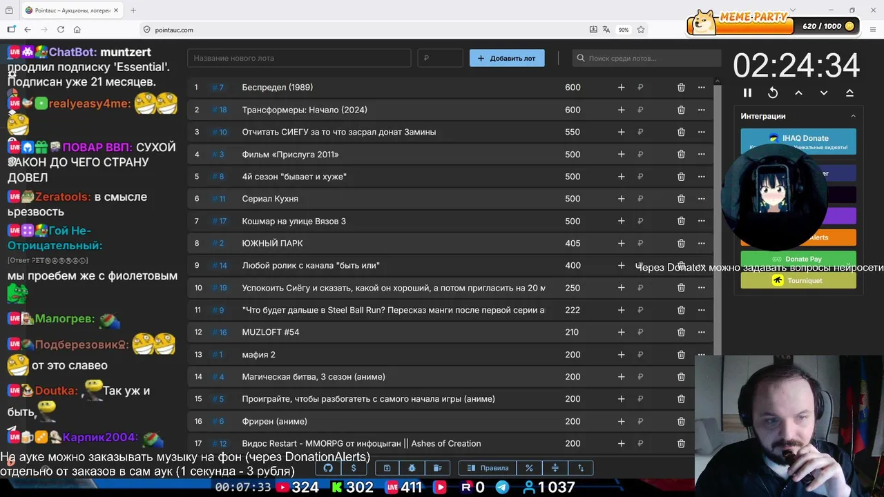Add amount to Сериал Кухня lot

(x=621, y=199)
